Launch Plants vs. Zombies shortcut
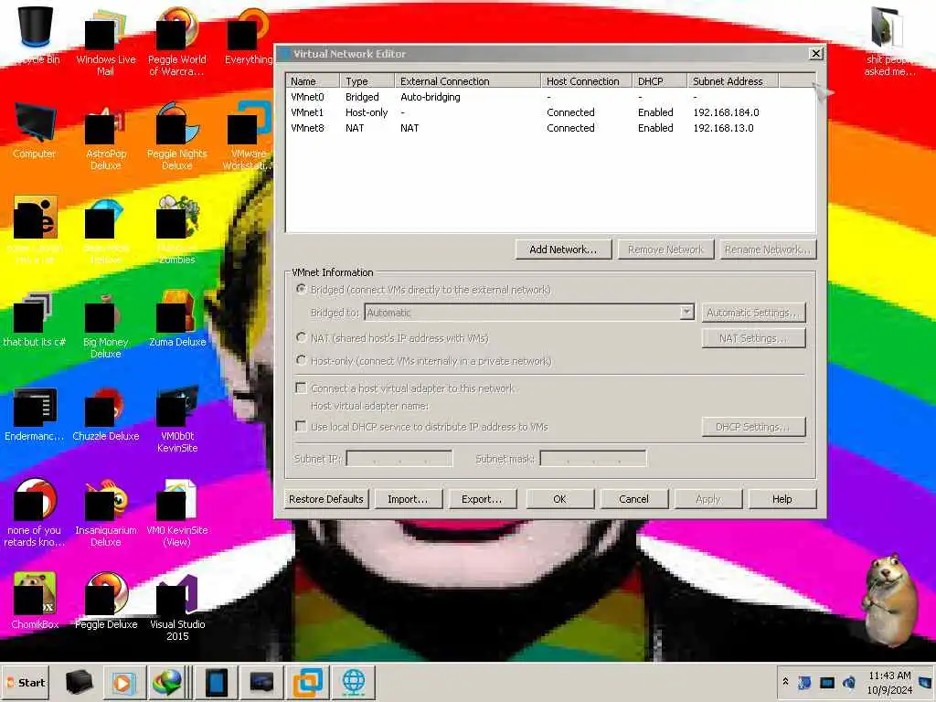The width and height of the screenshot is (936, 702). pos(176,229)
